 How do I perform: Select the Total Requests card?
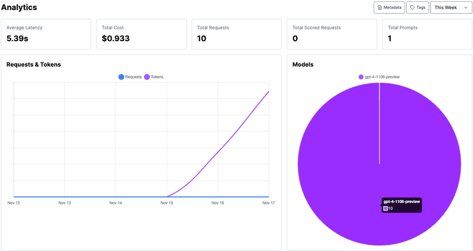tap(237, 34)
